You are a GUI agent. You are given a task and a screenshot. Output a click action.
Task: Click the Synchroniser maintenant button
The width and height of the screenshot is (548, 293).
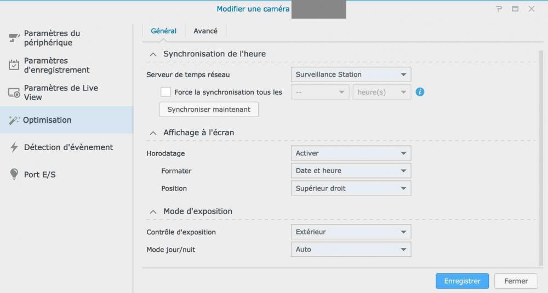pos(209,110)
